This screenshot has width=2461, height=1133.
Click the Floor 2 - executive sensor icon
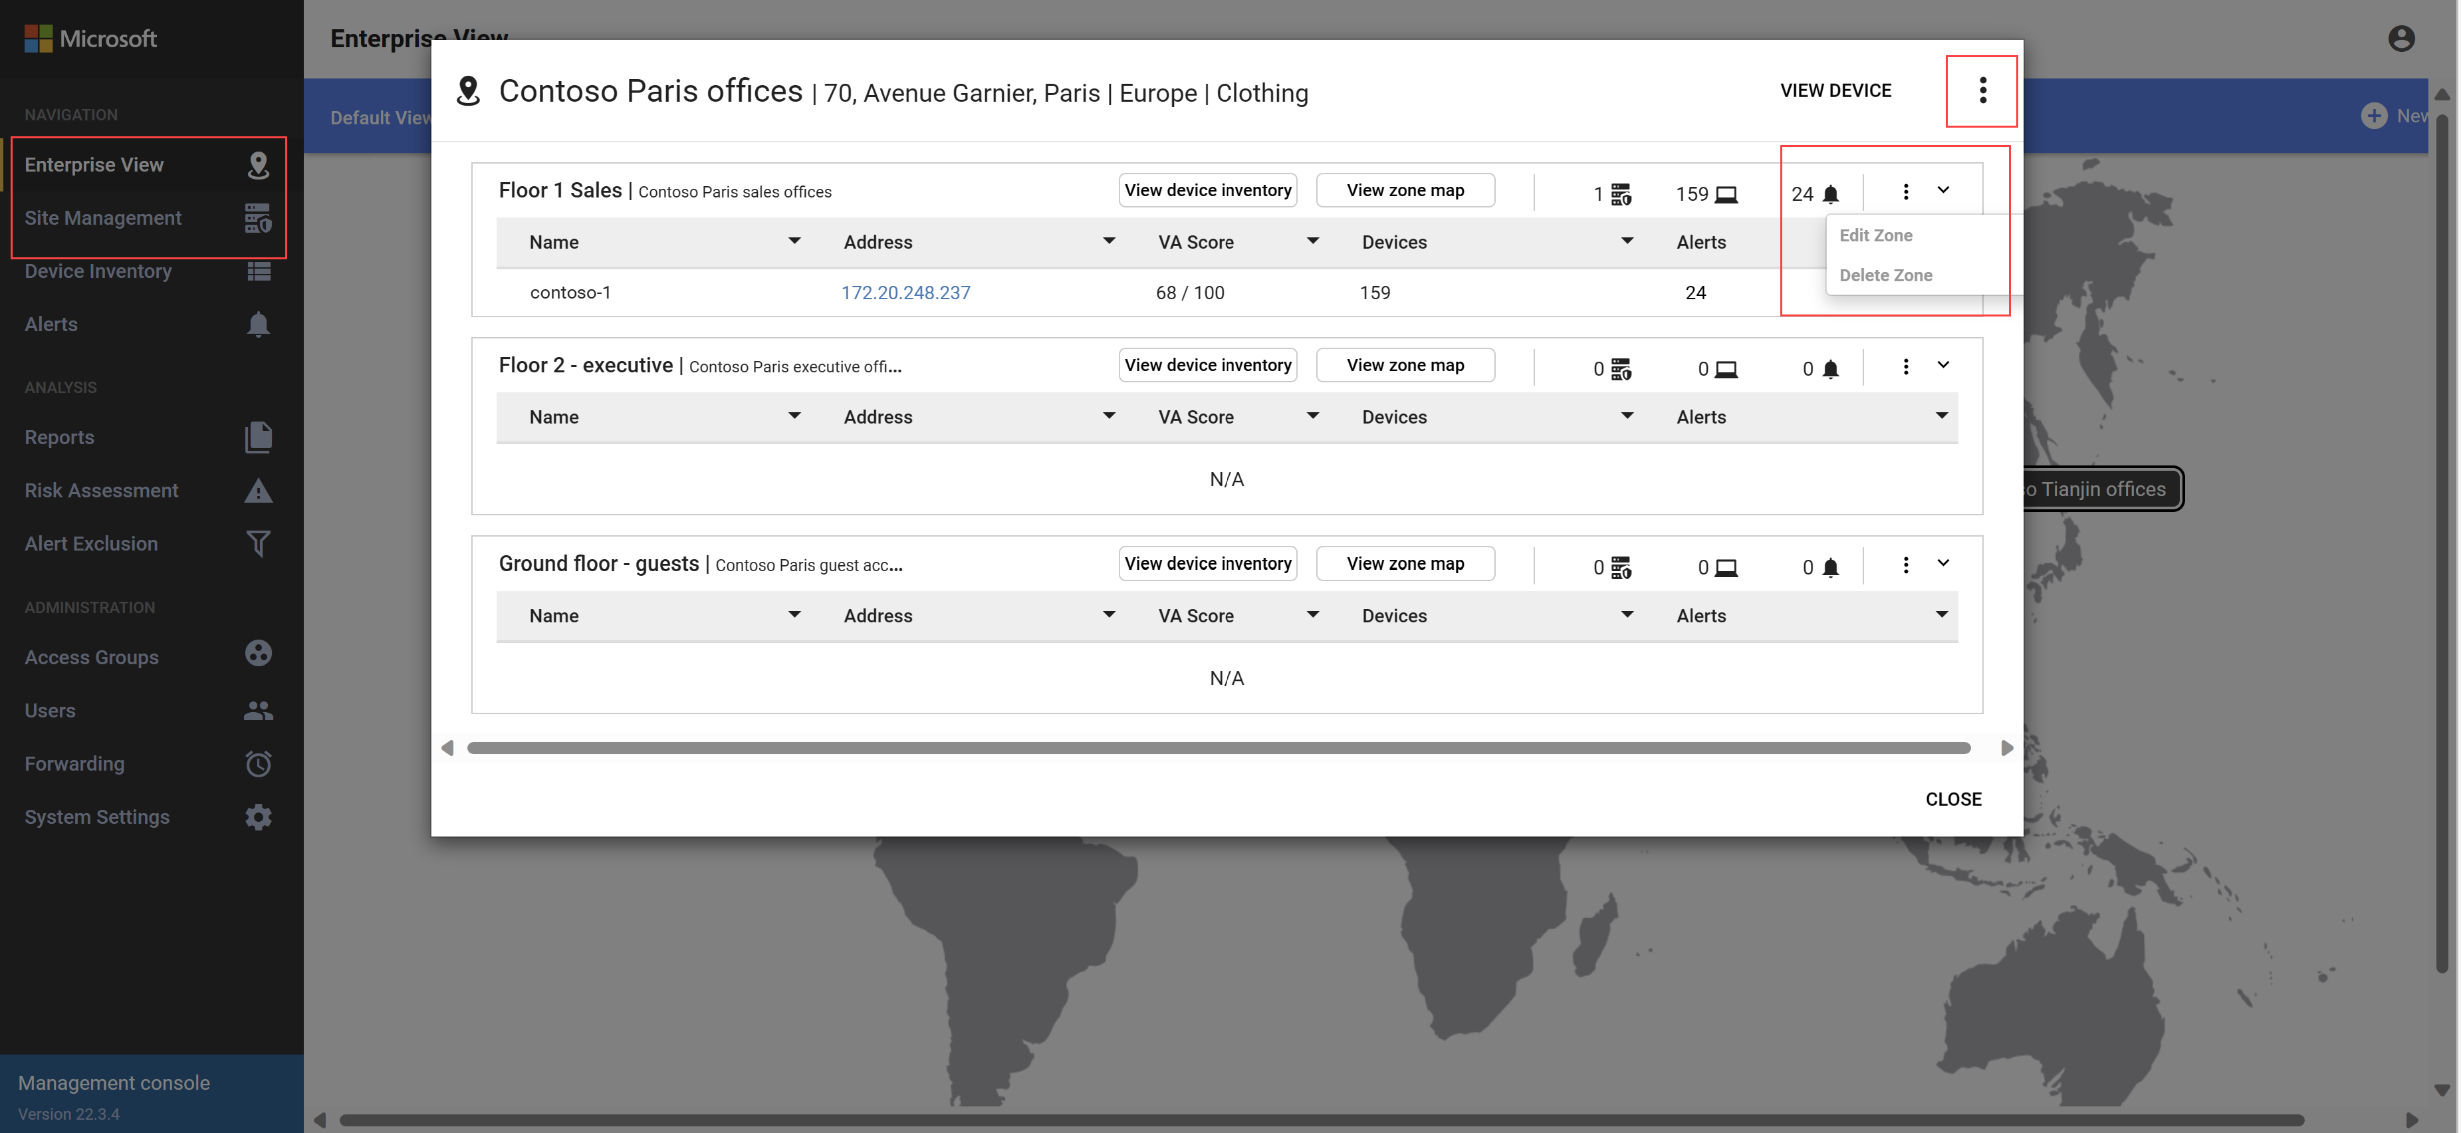(1621, 369)
